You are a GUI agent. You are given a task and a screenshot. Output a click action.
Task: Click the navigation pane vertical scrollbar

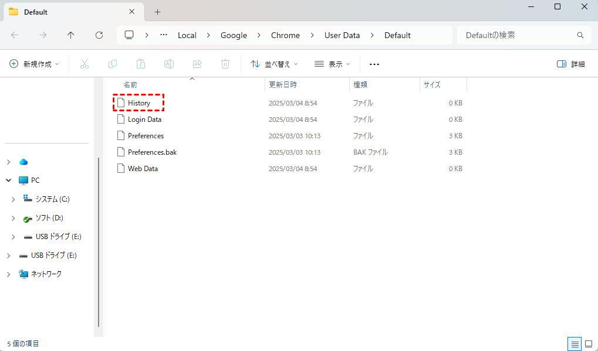99,240
